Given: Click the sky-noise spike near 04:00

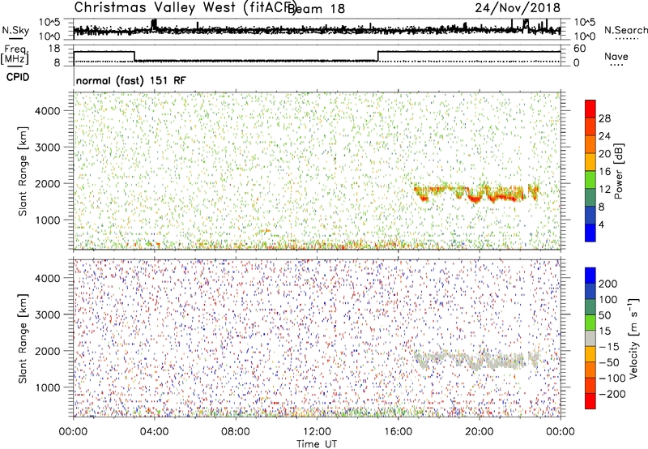Looking at the screenshot, I should pyautogui.click(x=154, y=25).
